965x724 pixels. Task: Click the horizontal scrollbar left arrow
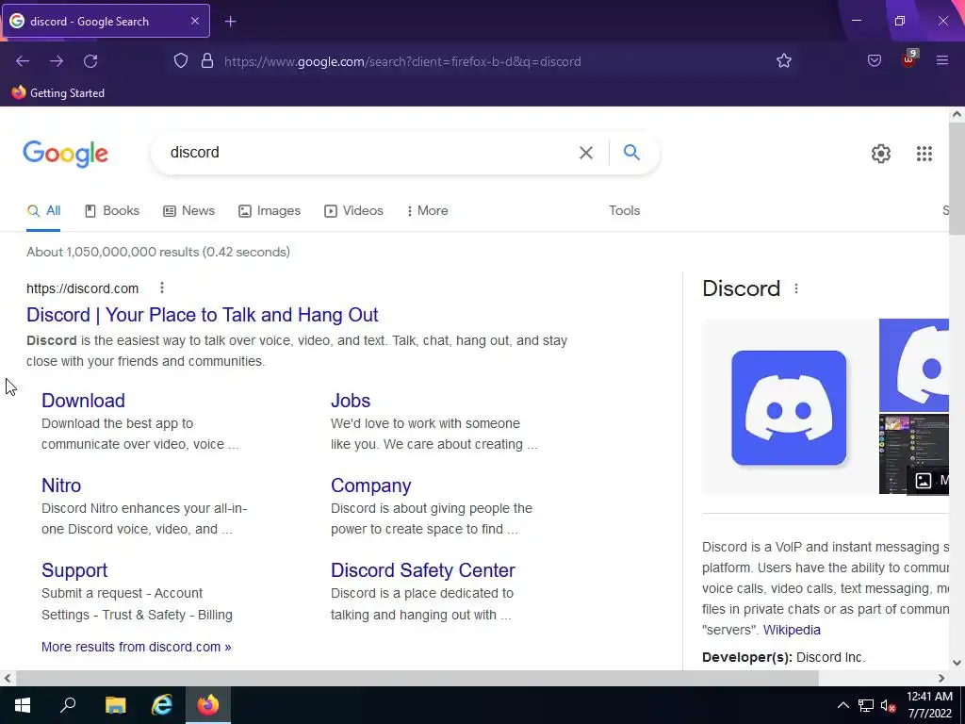coord(8,678)
